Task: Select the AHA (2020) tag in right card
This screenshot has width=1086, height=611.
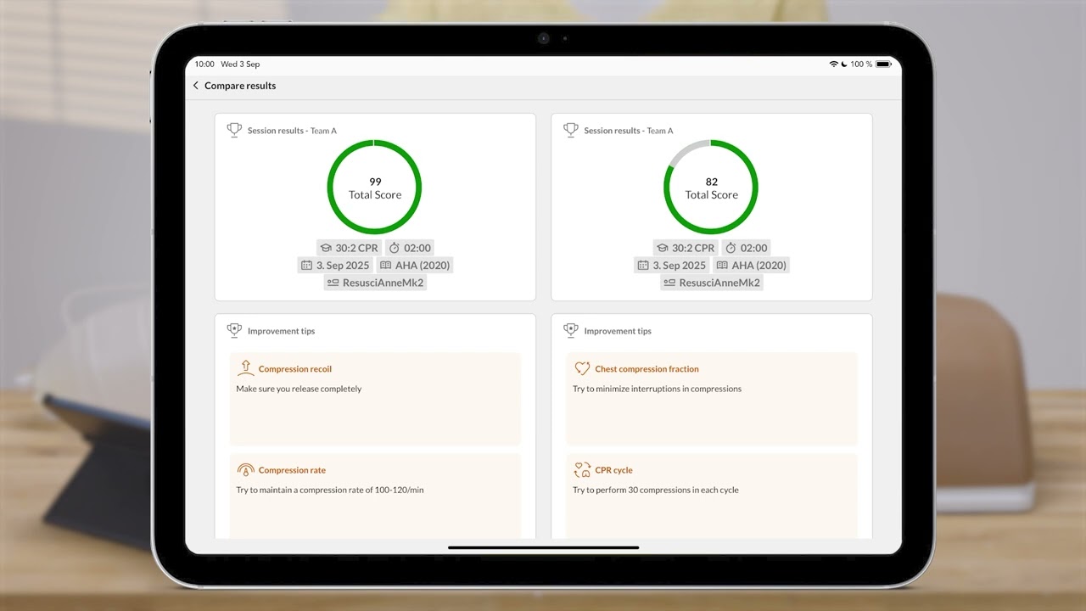Action: [752, 265]
